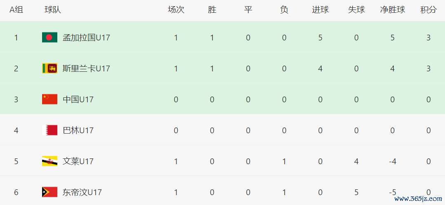Open the 巴林U17 team page
The image size is (445, 205).
pos(78,130)
